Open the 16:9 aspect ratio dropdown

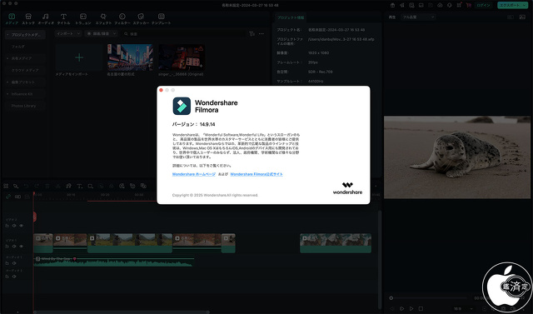coord(463,308)
